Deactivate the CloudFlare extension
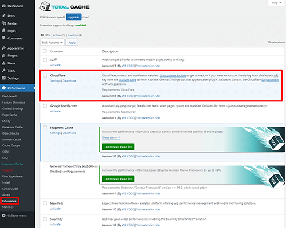 pos(69,80)
